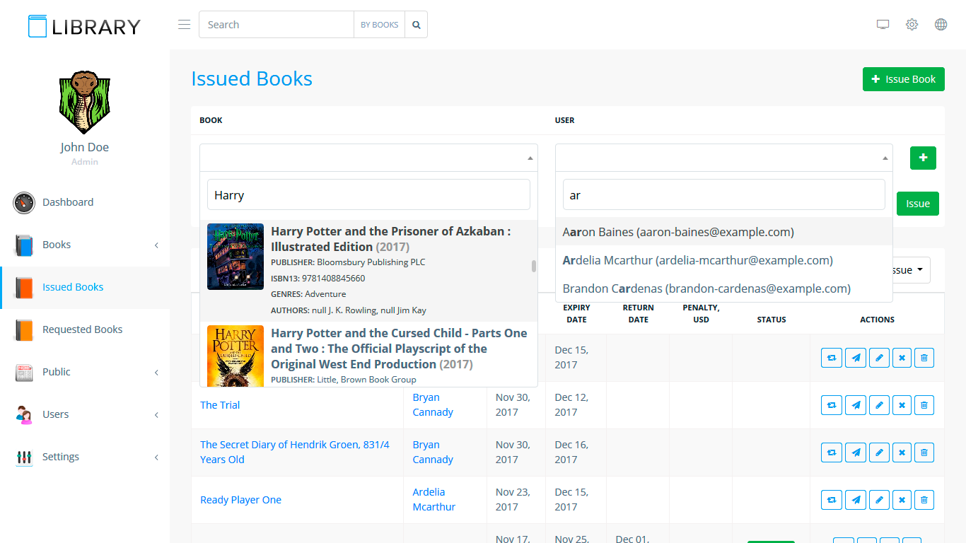
Task: Click the paper plane icon for Ready Player One
Action: pos(856,500)
